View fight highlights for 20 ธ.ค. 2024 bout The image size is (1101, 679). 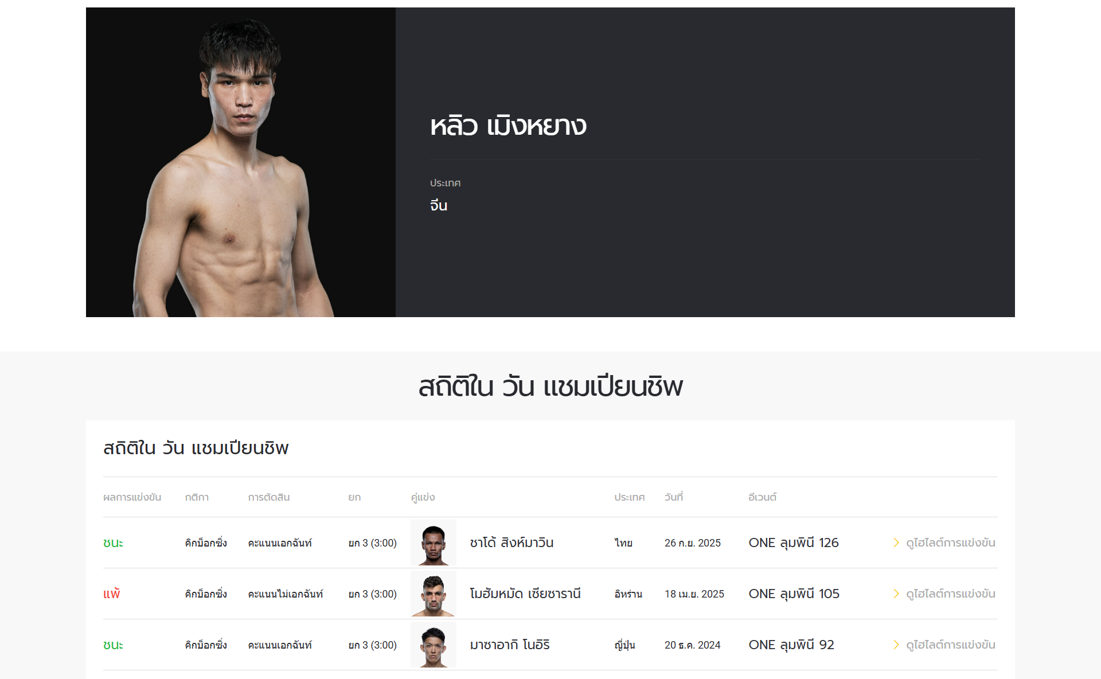click(x=944, y=645)
